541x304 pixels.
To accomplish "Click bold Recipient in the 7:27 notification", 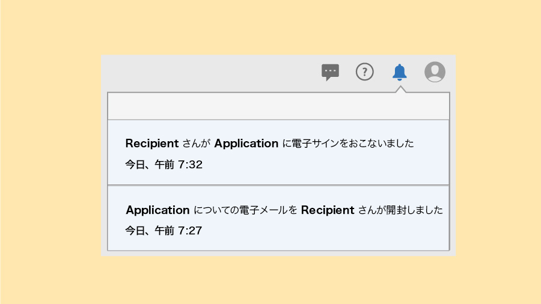I will [328, 210].
